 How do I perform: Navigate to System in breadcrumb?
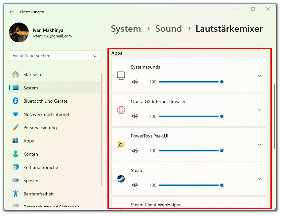click(x=126, y=28)
